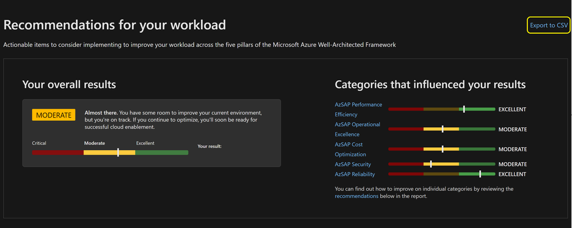Viewport: 572px width, 228px height.
Task: Click the AzSAP Reliability score bar
Action: (x=442, y=174)
